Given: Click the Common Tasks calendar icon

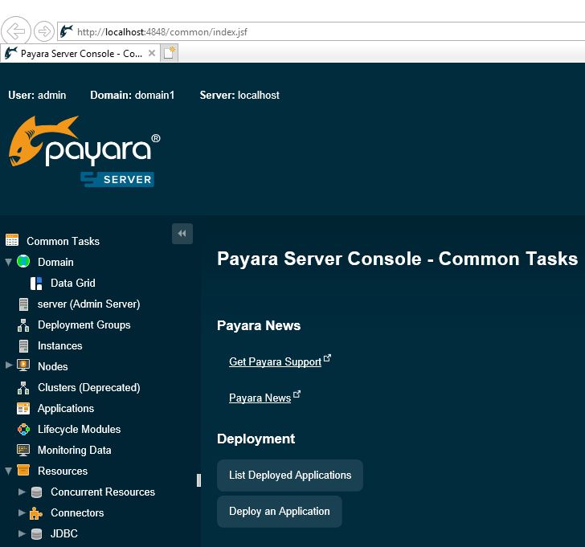Looking at the screenshot, I should point(12,240).
